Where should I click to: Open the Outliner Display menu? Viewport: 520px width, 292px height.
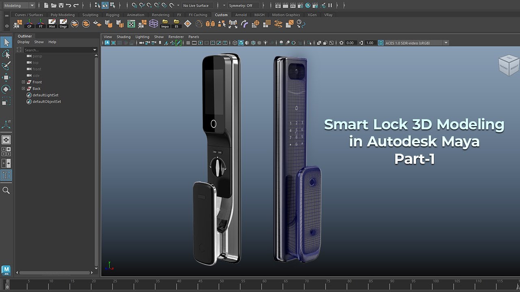pos(24,42)
